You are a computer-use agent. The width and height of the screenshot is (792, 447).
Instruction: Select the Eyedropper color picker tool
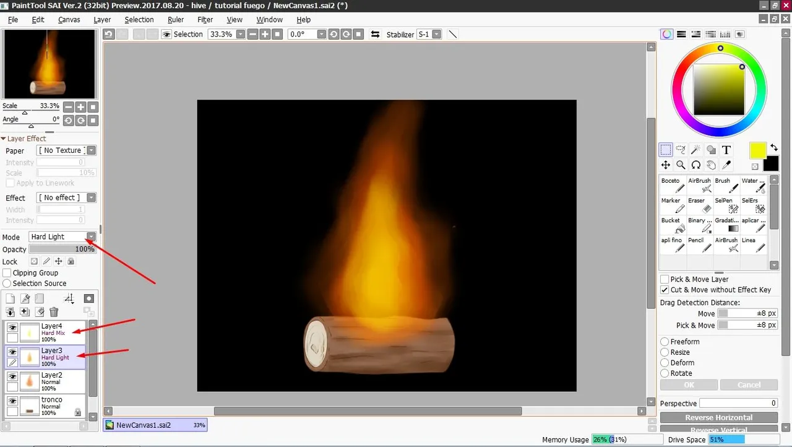point(726,165)
